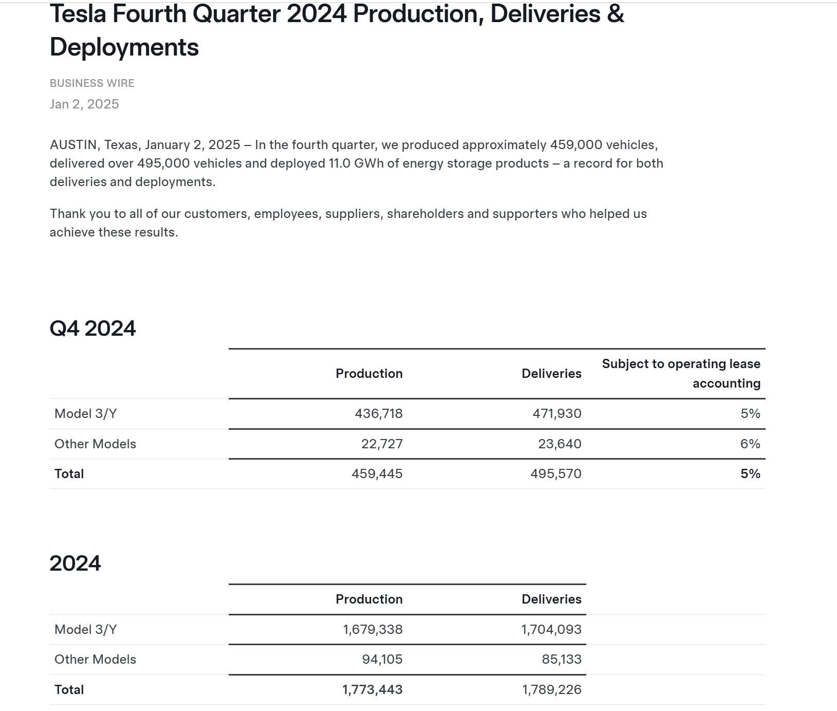Select the total production value "459,445"
The image size is (837, 711).
(377, 474)
